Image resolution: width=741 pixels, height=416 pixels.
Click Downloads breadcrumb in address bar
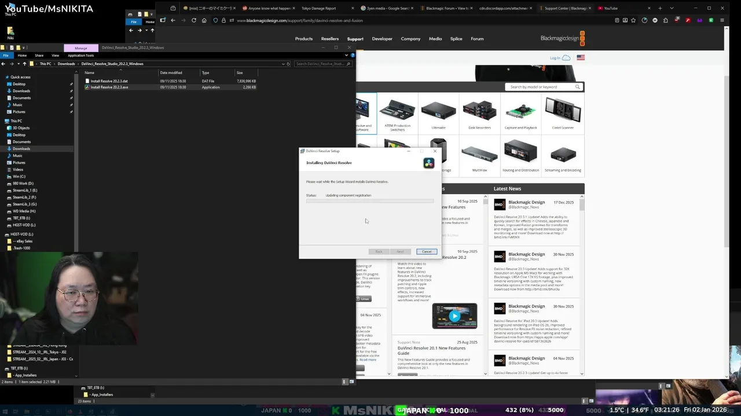click(66, 64)
